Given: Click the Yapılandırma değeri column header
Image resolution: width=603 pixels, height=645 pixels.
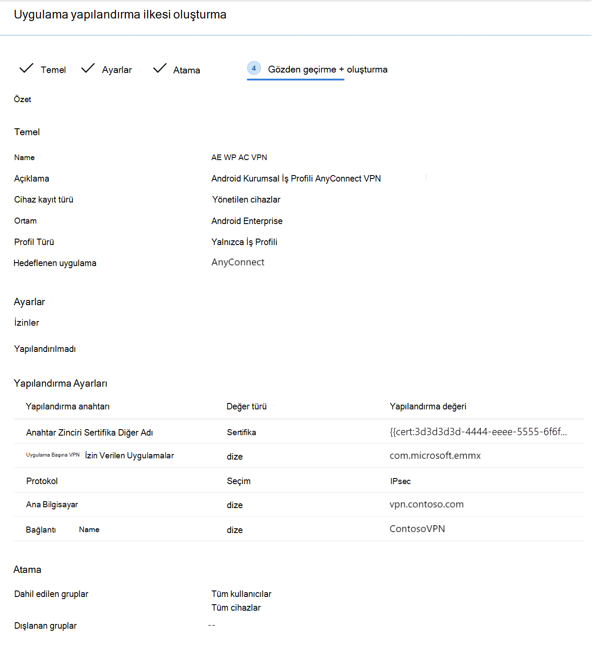Looking at the screenshot, I should click(428, 406).
